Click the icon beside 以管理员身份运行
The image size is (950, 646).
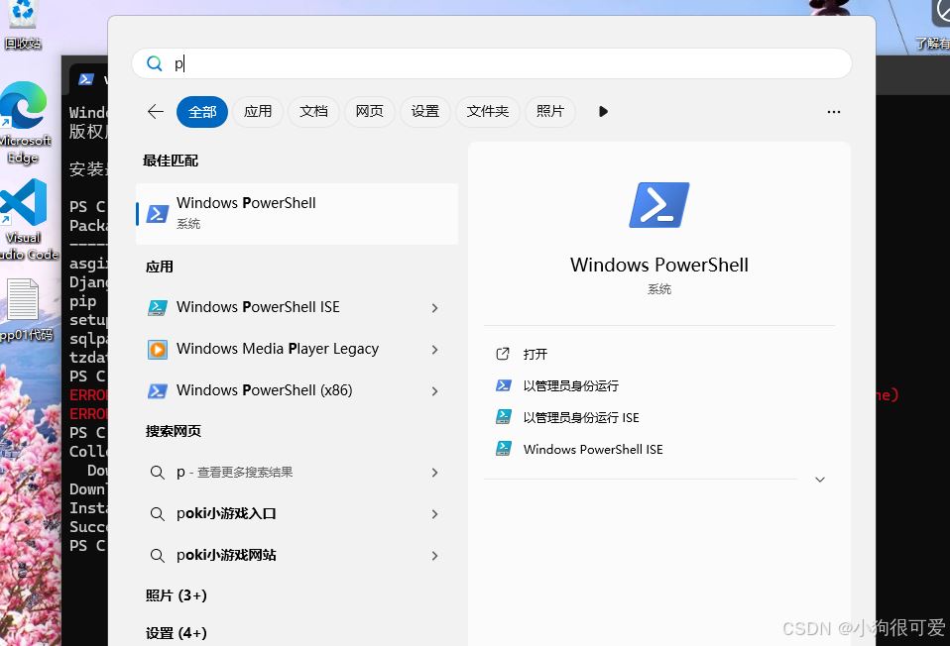504,385
